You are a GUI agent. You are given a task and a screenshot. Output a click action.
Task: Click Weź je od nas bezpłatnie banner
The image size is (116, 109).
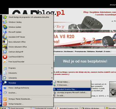(x=85, y=61)
